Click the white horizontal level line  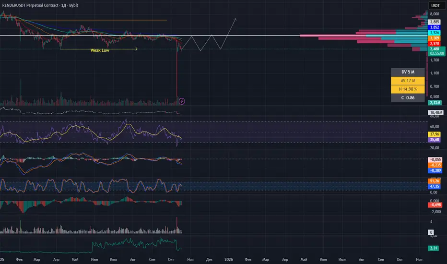point(214,36)
